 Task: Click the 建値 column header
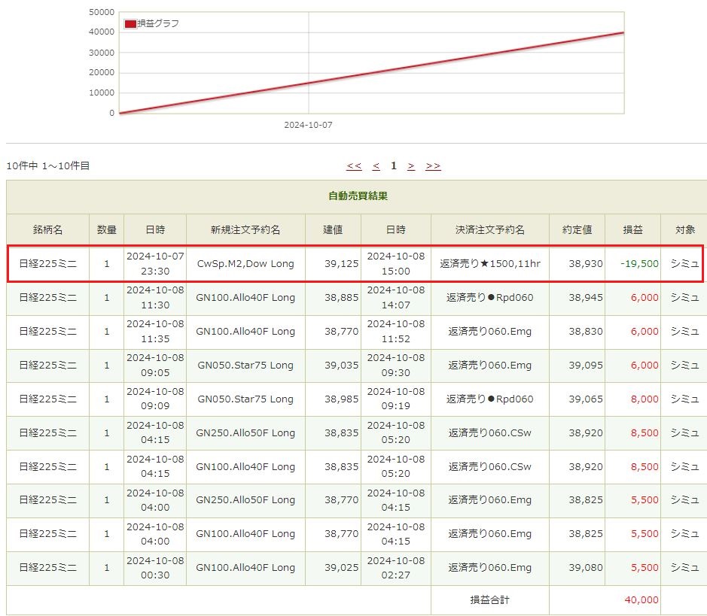click(333, 229)
